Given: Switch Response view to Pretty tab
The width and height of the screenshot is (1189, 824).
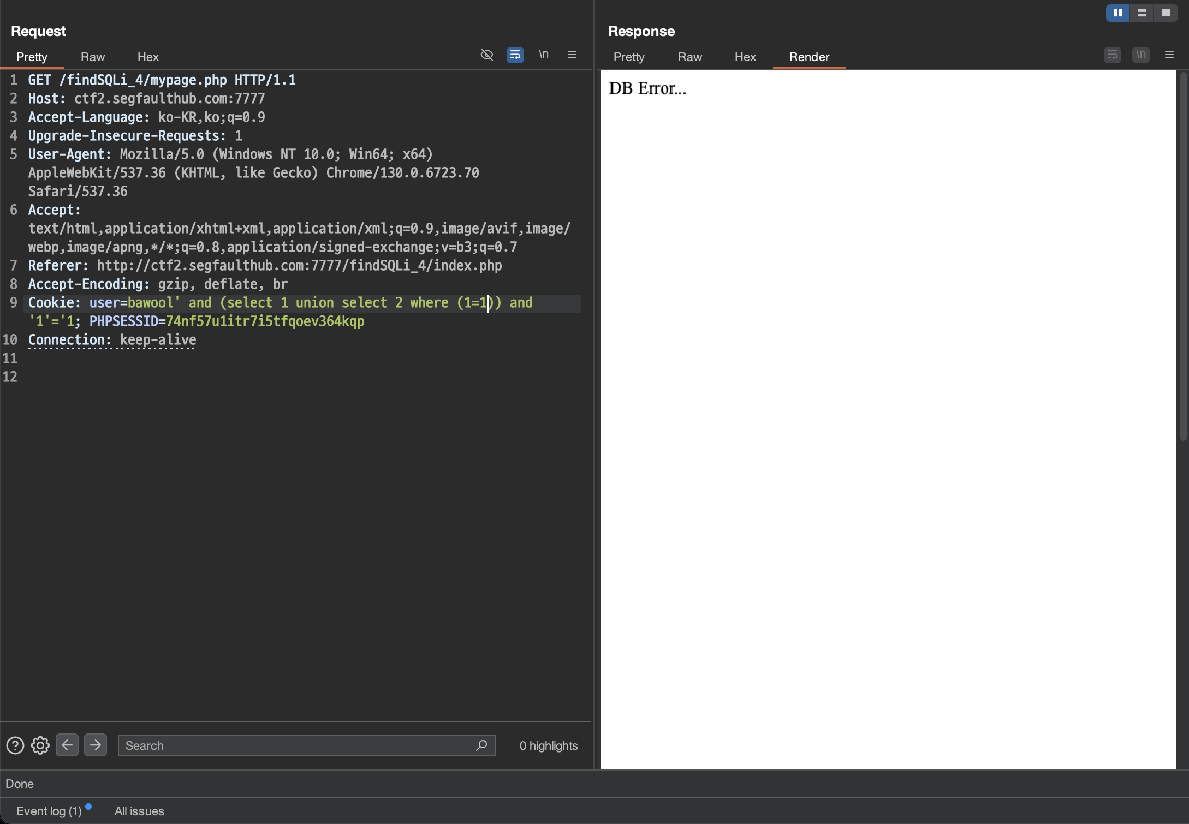Looking at the screenshot, I should pyautogui.click(x=629, y=57).
